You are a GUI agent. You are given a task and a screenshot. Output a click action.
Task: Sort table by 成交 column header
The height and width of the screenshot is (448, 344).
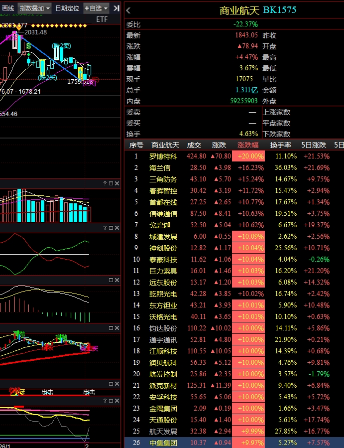click(194, 145)
